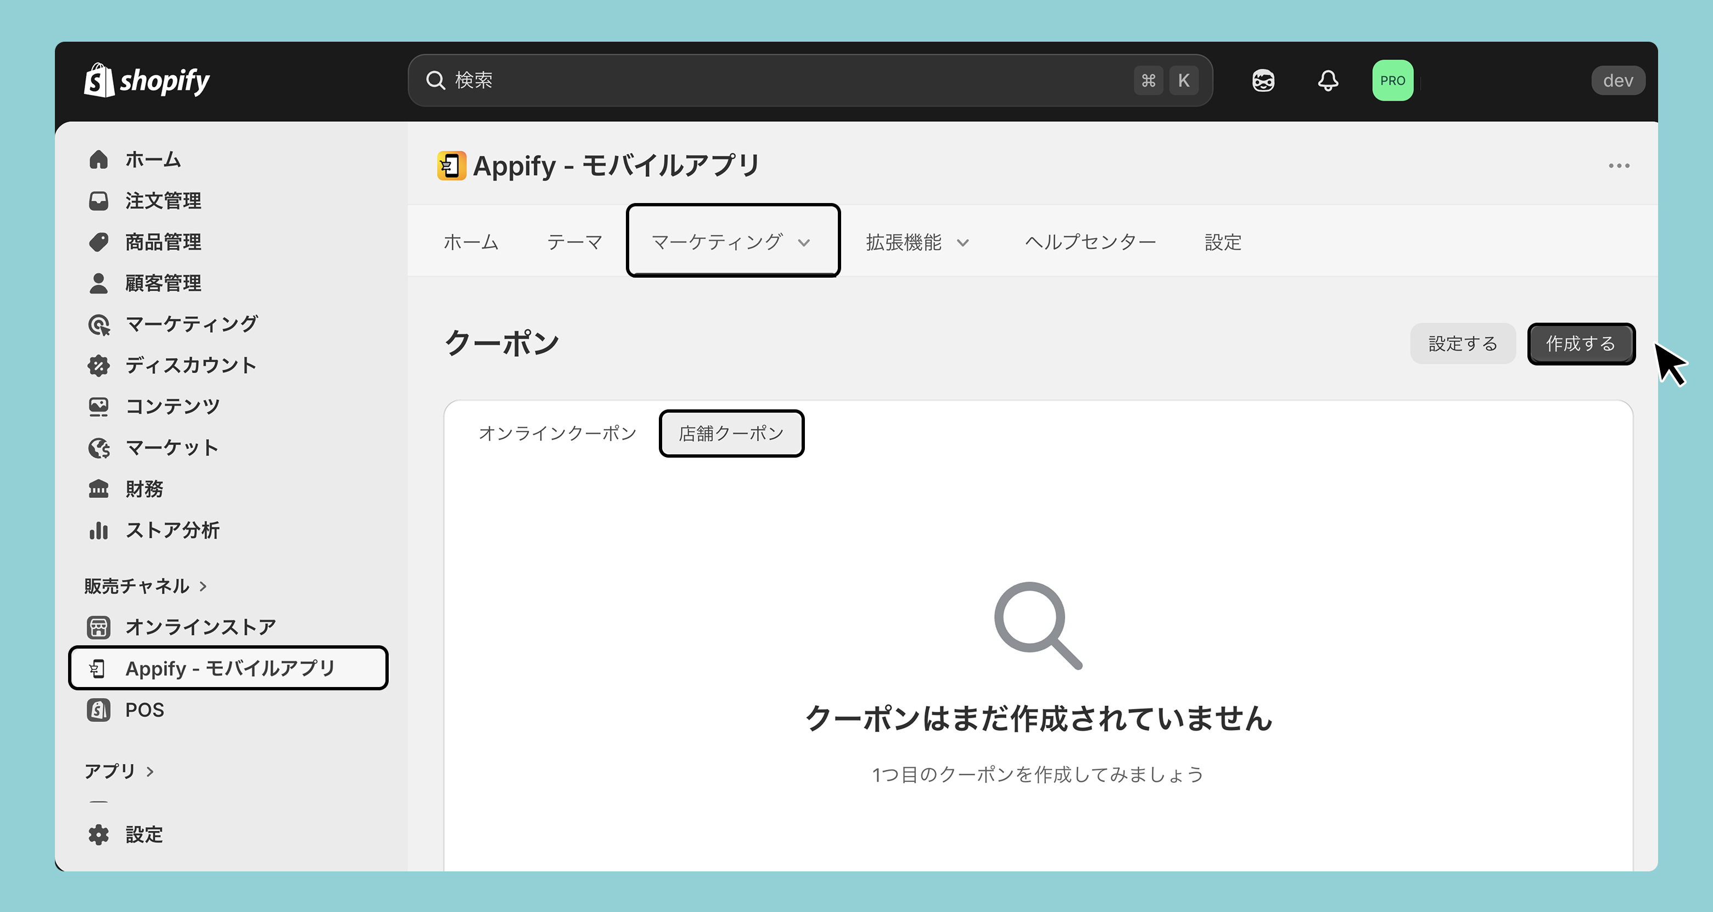The width and height of the screenshot is (1713, 912).
Task: Click the 設定する button
Action: tap(1462, 344)
